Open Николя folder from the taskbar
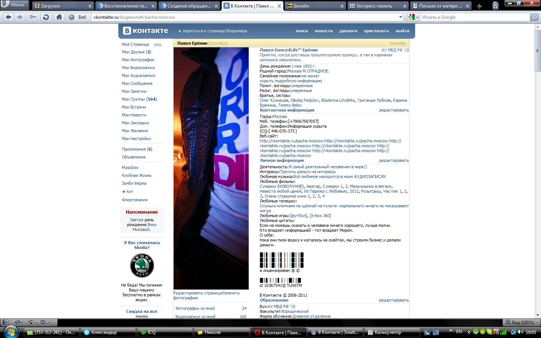The width and height of the screenshot is (541, 338). pyautogui.click(x=222, y=332)
